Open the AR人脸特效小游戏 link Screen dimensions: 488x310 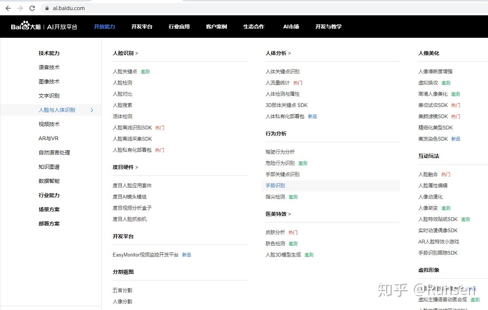click(x=439, y=242)
